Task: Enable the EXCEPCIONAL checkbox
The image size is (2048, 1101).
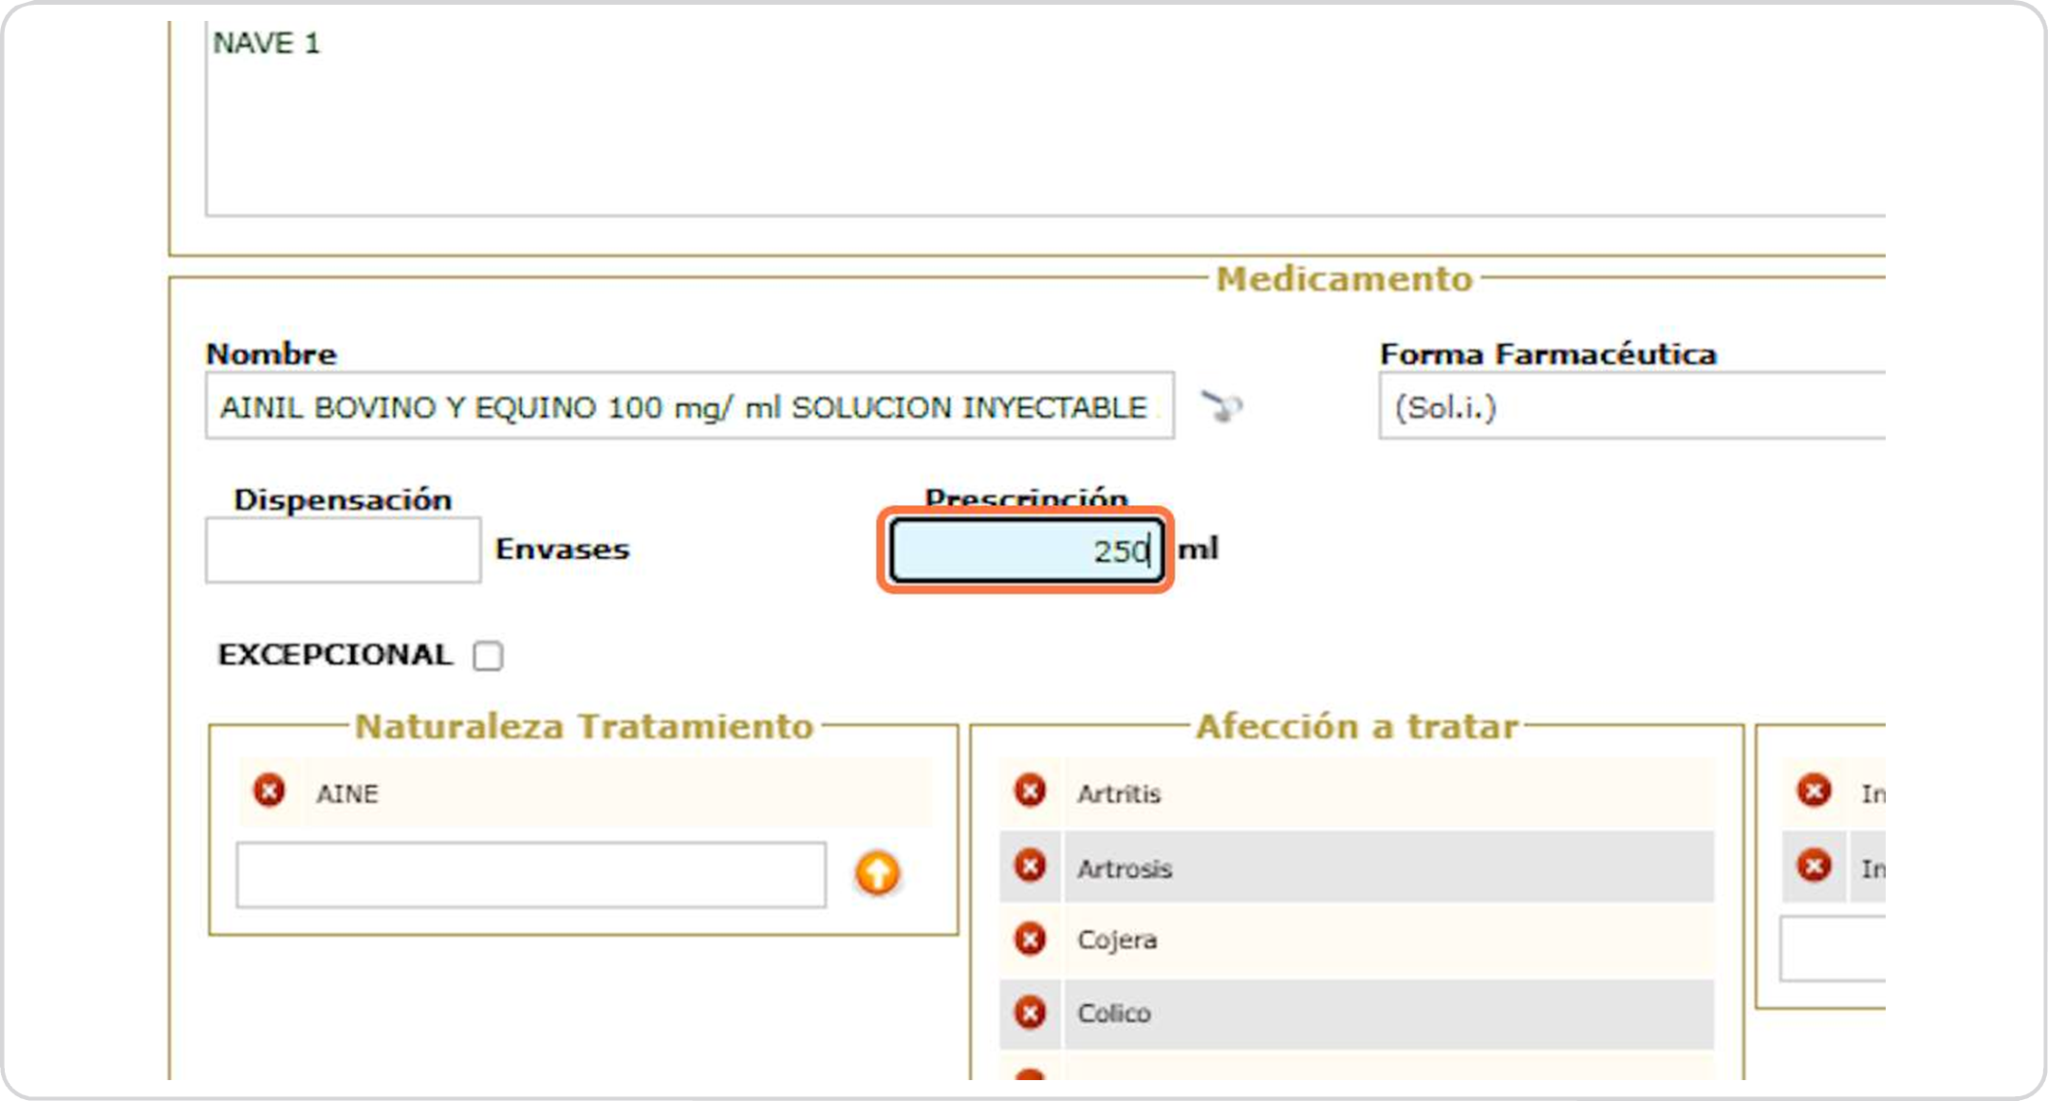Action: point(488,656)
